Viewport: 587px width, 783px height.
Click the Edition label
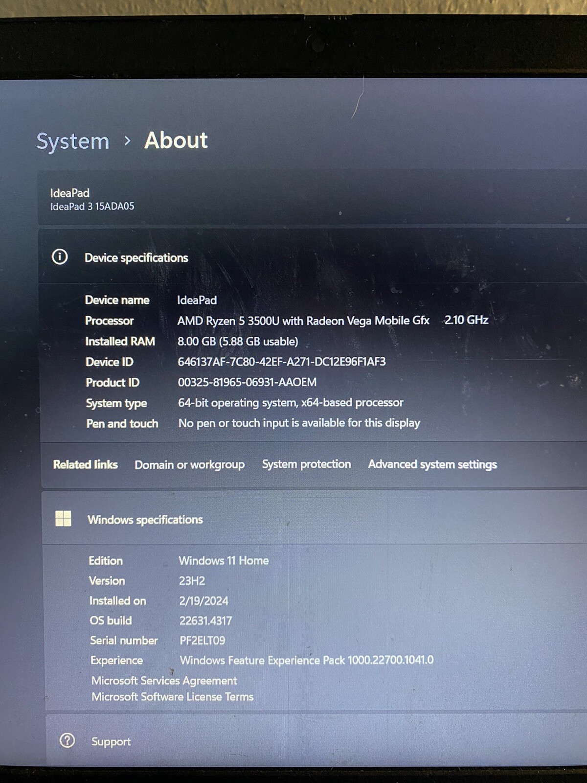[x=106, y=561]
